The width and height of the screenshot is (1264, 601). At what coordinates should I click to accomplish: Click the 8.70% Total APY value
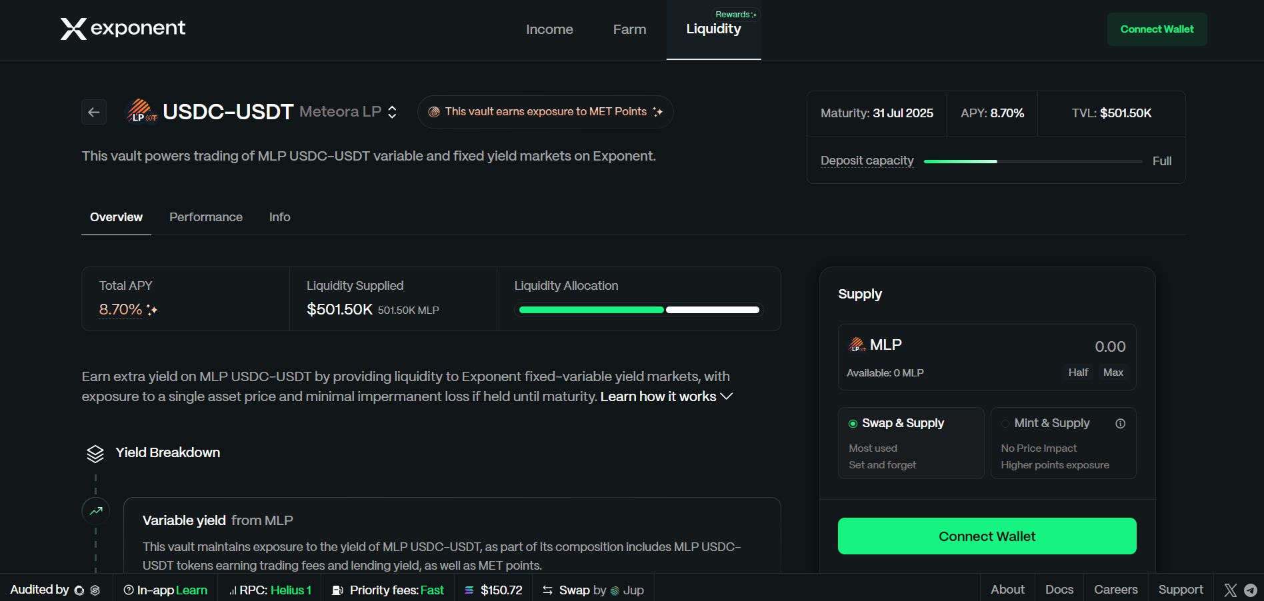(121, 310)
